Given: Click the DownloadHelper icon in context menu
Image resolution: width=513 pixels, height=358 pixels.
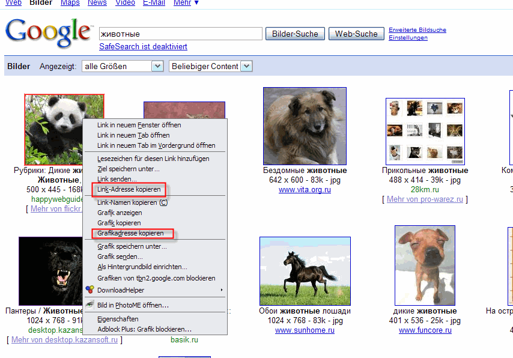Looking at the screenshot, I should point(90,290).
